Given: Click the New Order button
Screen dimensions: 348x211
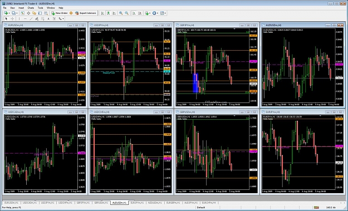Looking at the screenshot, I should [x=59, y=13].
